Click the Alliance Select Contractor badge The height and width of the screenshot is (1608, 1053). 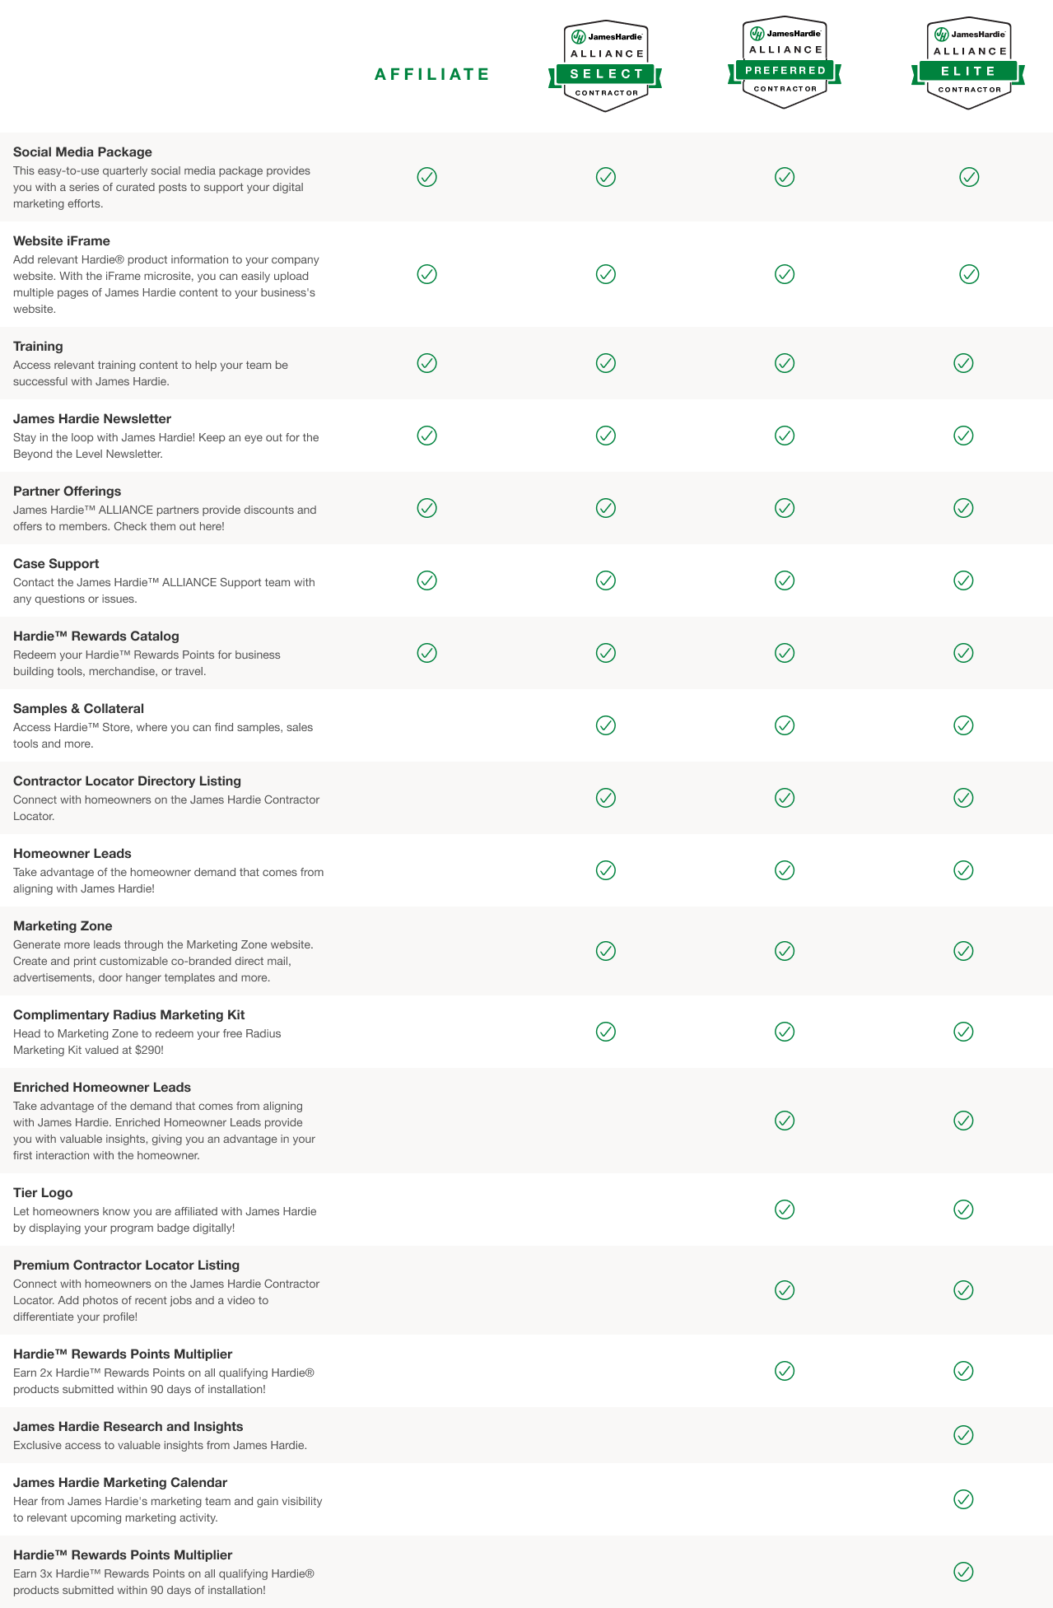[x=605, y=63]
